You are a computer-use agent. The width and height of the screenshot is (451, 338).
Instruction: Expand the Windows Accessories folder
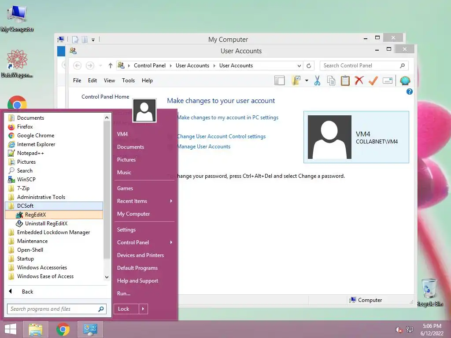[54, 268]
